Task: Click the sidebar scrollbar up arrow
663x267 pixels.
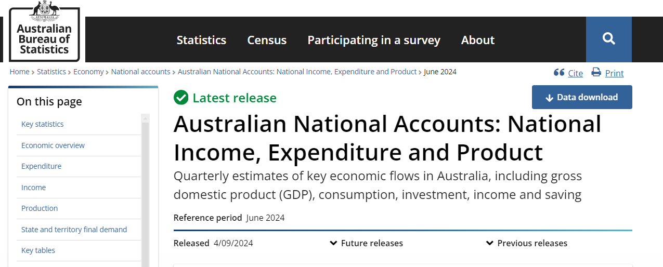Action: point(146,118)
